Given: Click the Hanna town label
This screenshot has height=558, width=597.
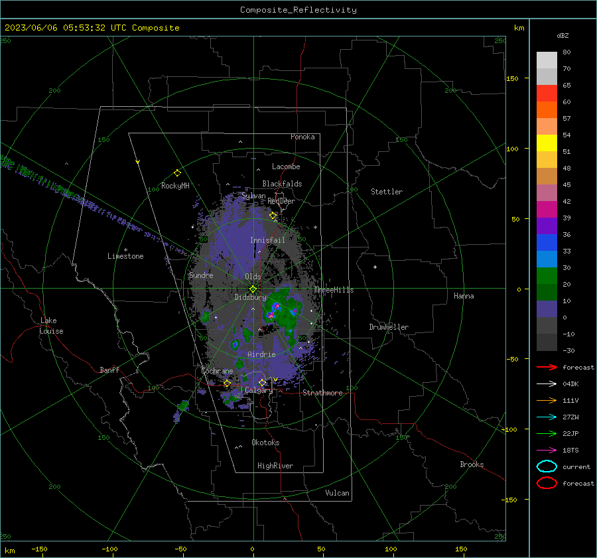Looking at the screenshot, I should point(464,296).
